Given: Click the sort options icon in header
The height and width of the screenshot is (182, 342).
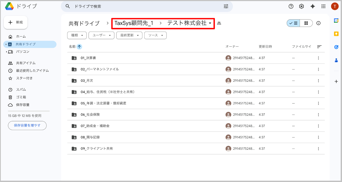Looking at the screenshot, I should (319, 47).
